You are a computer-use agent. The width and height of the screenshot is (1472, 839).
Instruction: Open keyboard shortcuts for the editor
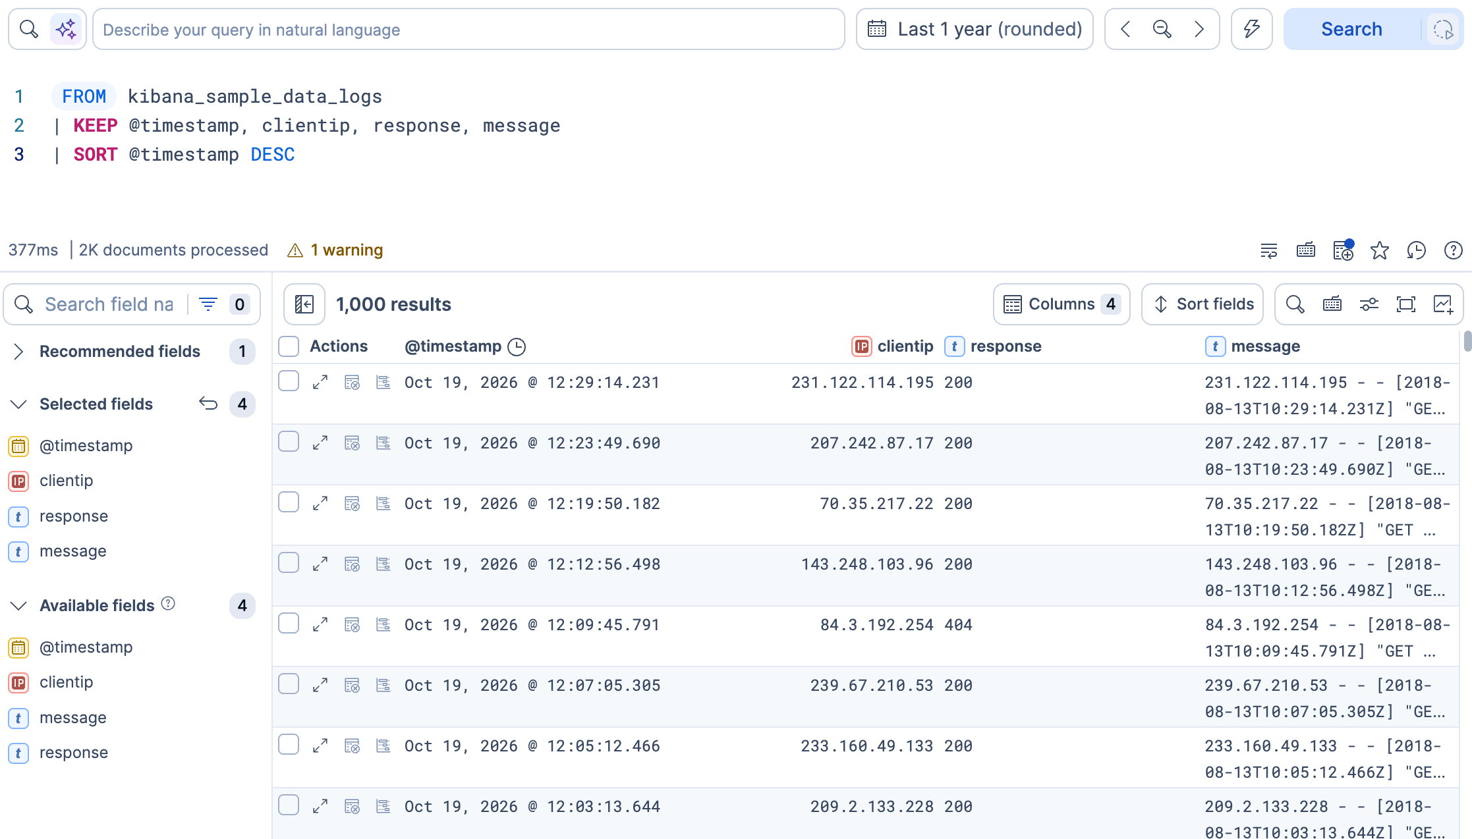click(x=1306, y=250)
